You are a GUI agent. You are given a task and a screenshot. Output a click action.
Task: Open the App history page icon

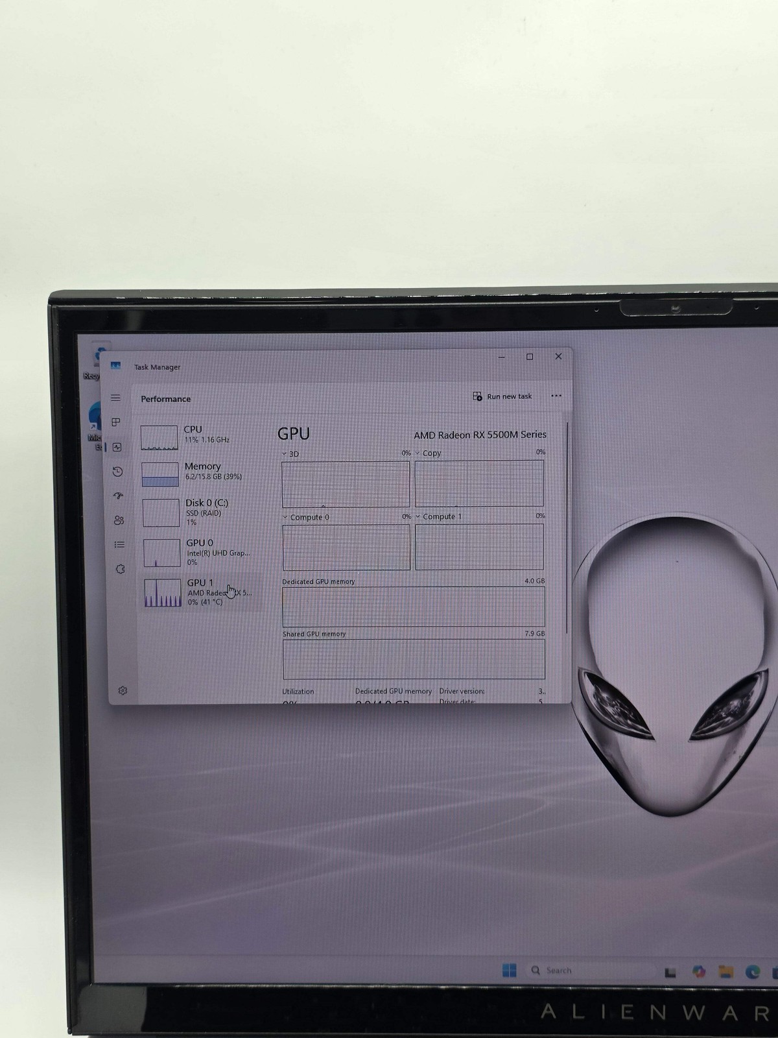click(x=117, y=472)
